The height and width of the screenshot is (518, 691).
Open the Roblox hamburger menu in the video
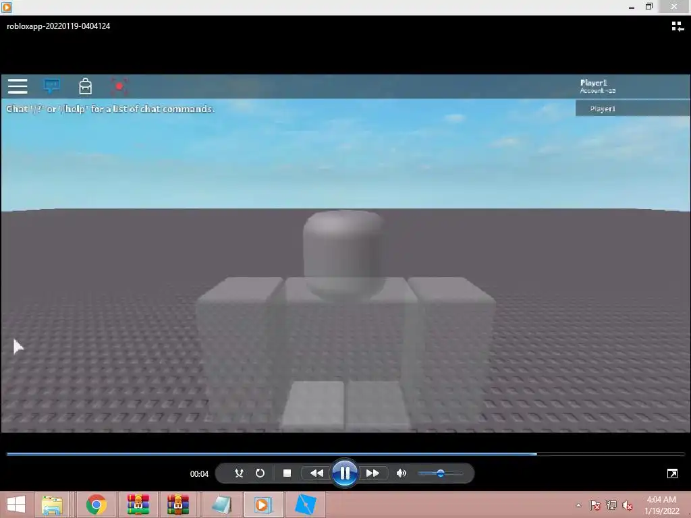[18, 86]
